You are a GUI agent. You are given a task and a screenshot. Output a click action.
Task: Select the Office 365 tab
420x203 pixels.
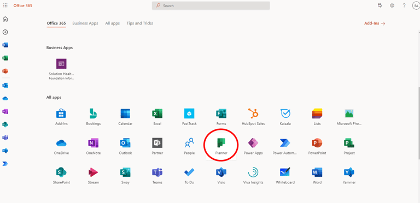coord(56,23)
